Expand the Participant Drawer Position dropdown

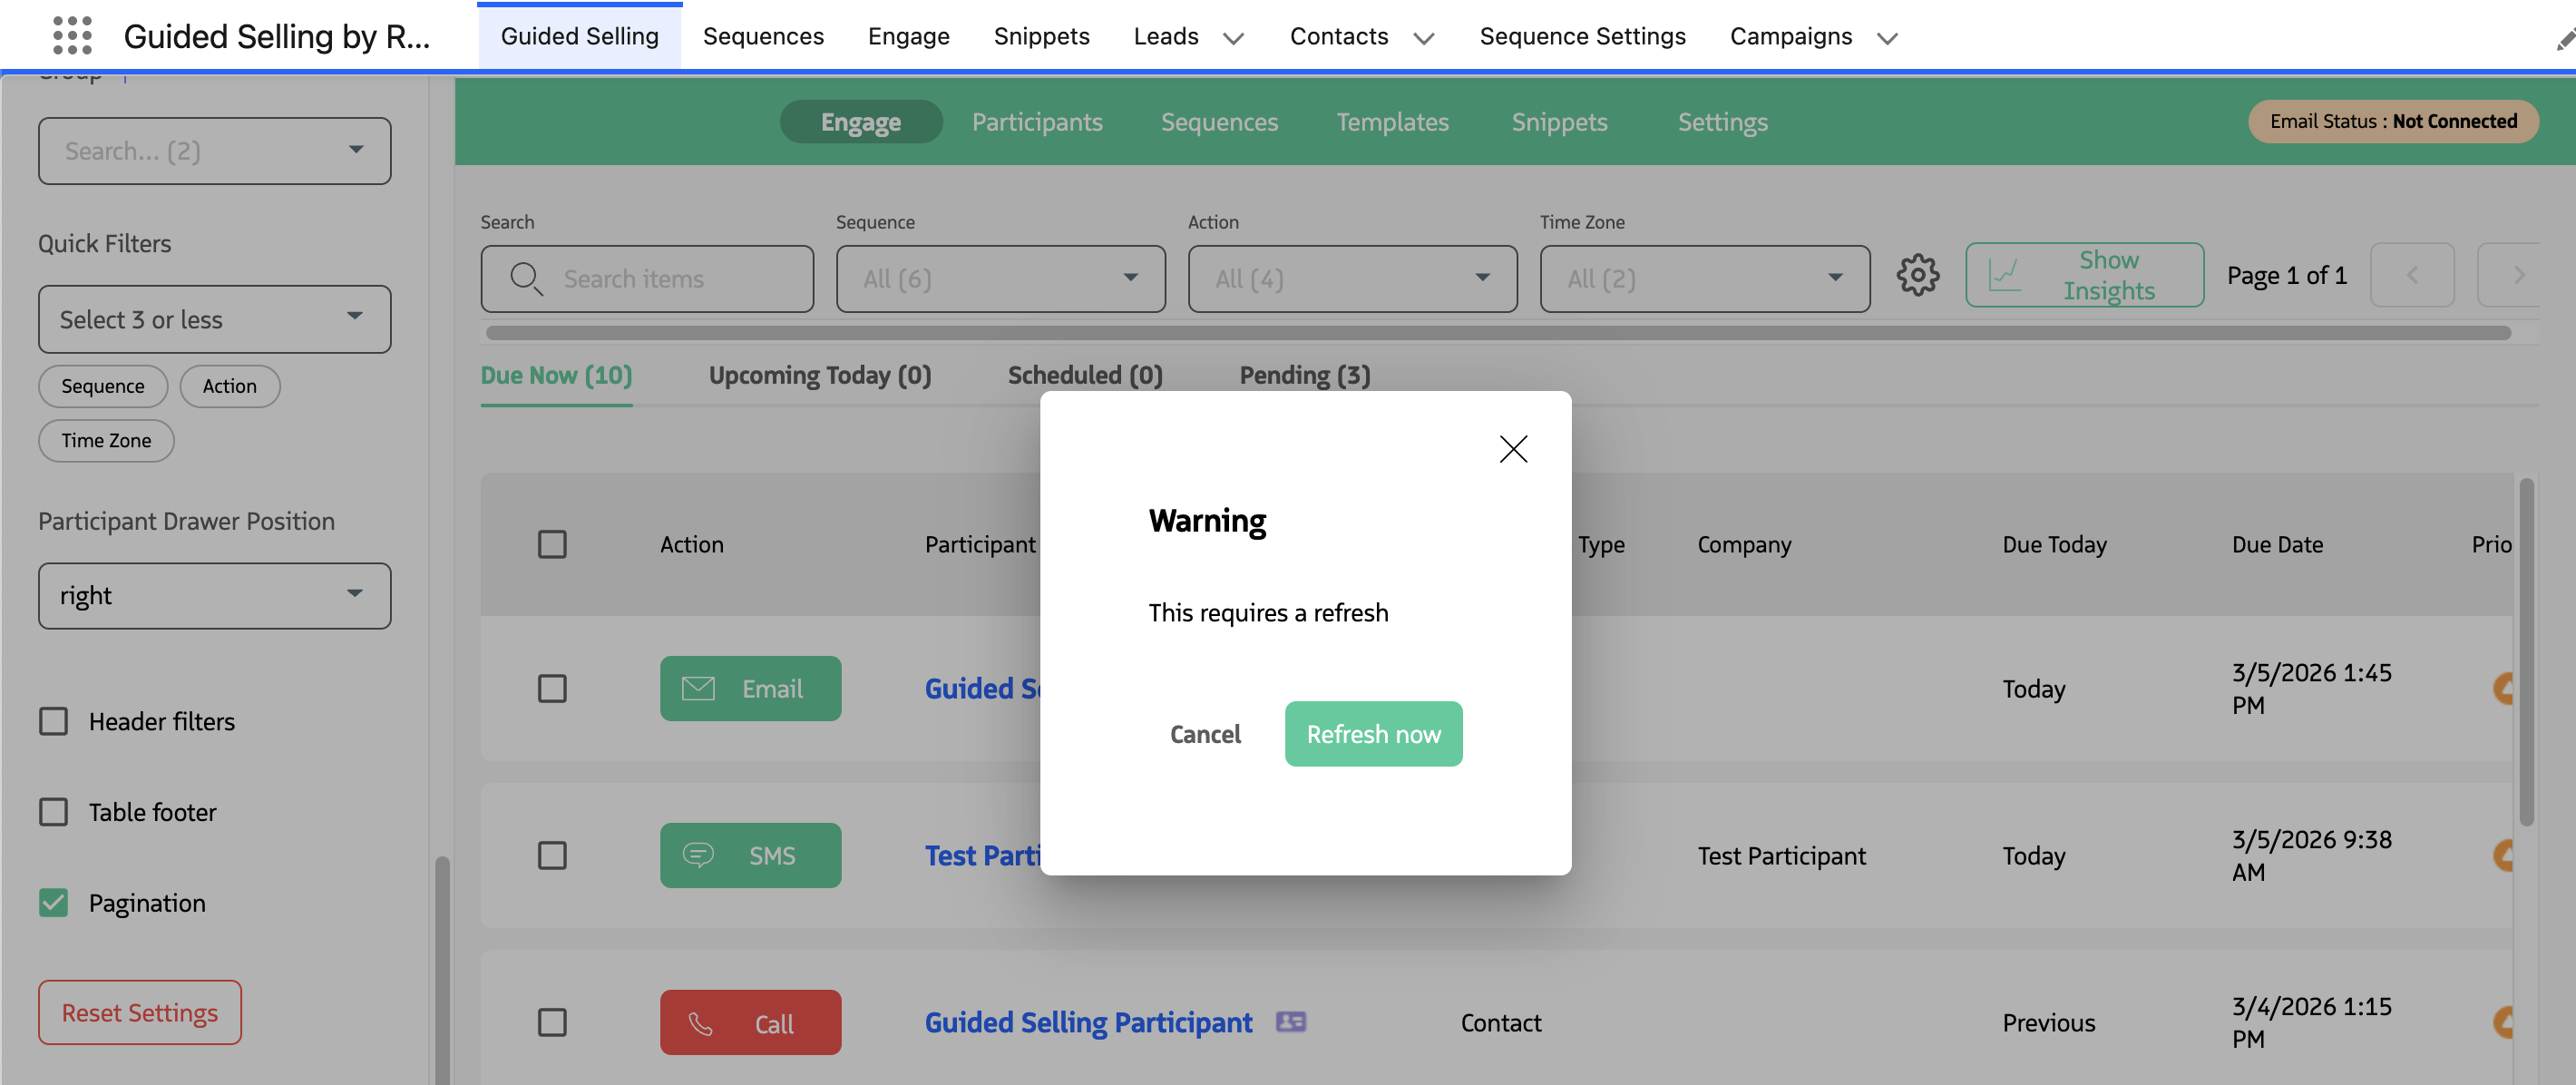[x=214, y=595]
